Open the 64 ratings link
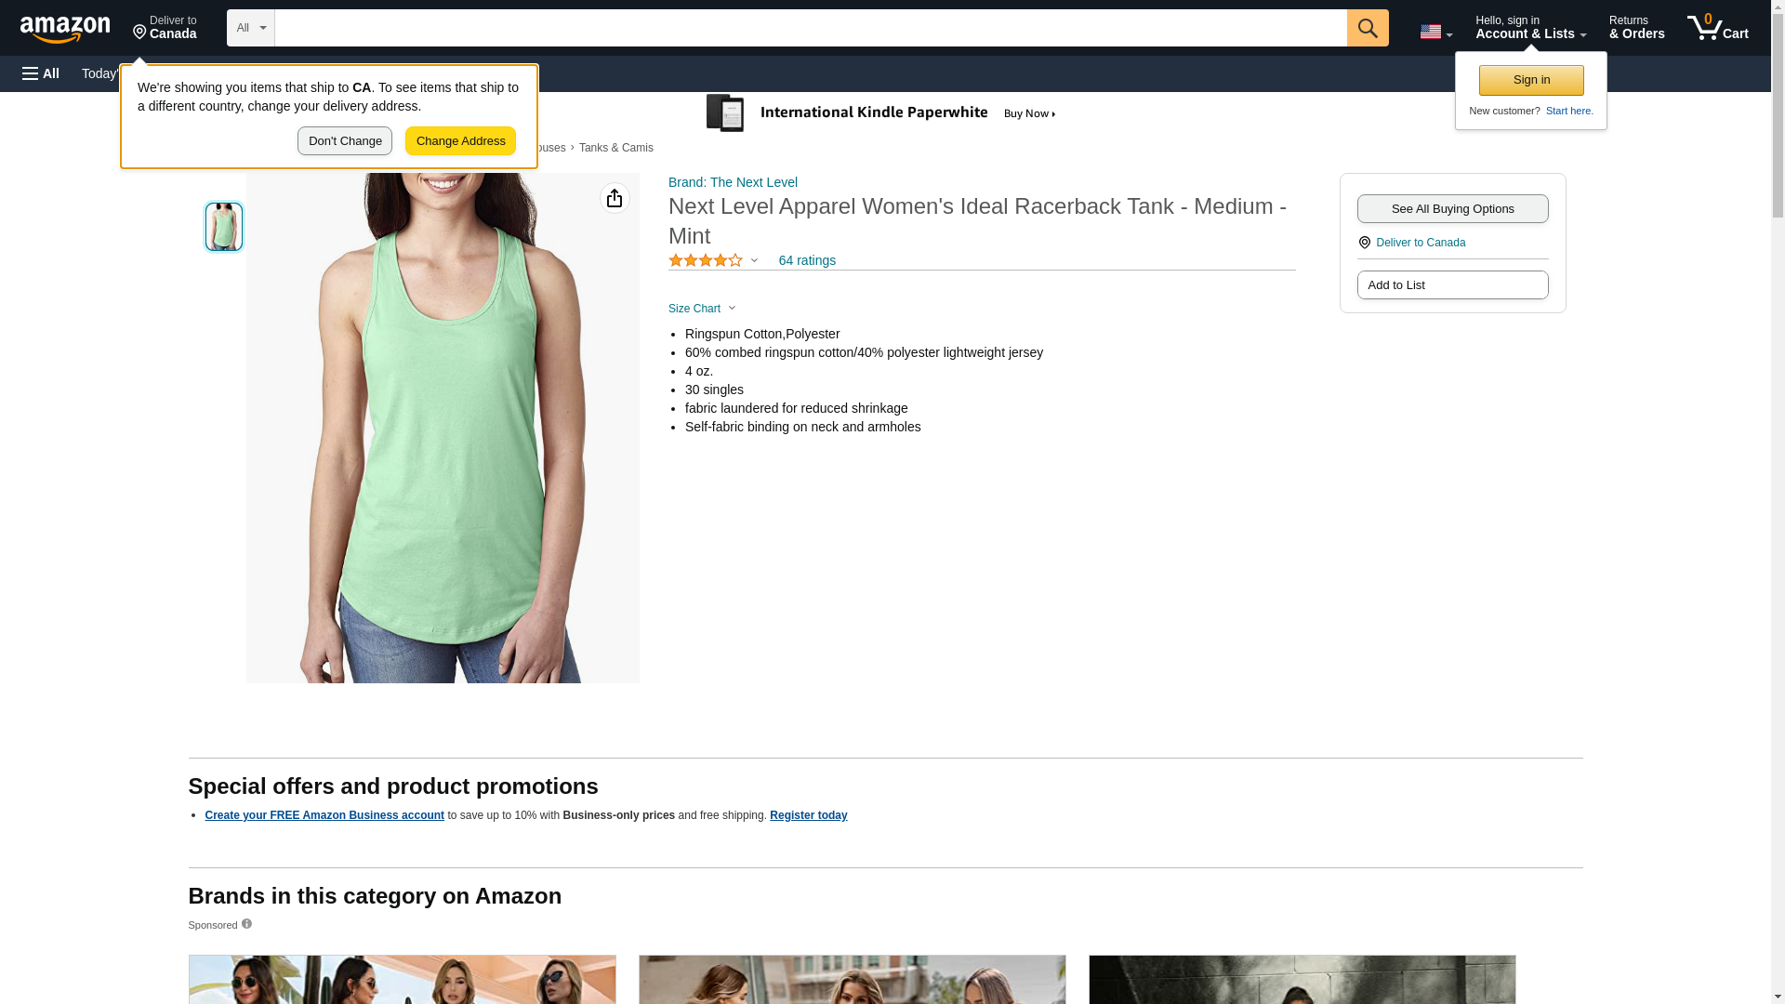1785x1004 pixels. coord(806,261)
